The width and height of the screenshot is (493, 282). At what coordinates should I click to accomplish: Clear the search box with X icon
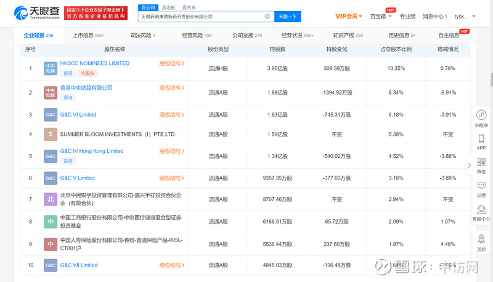coord(267,17)
